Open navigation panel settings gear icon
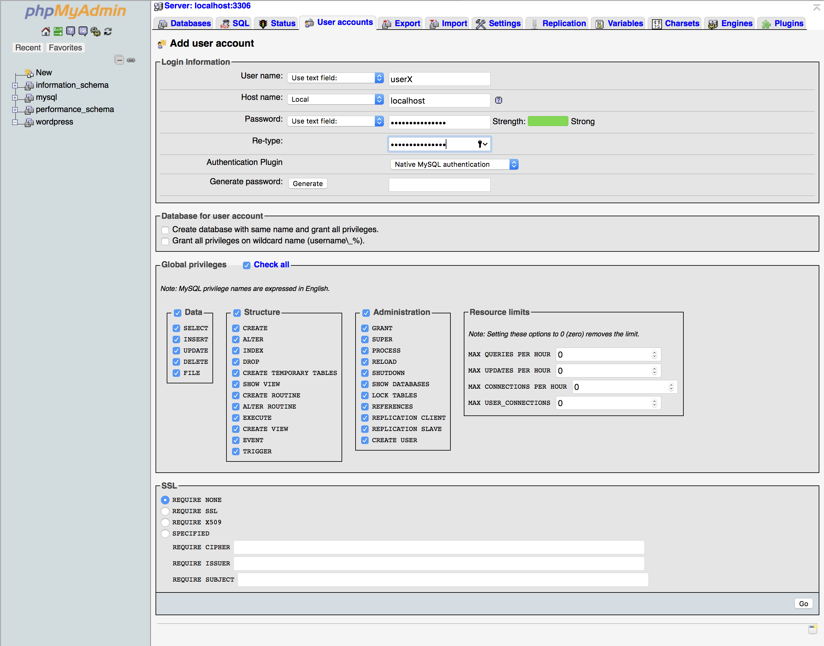This screenshot has width=824, height=646. tap(95, 31)
